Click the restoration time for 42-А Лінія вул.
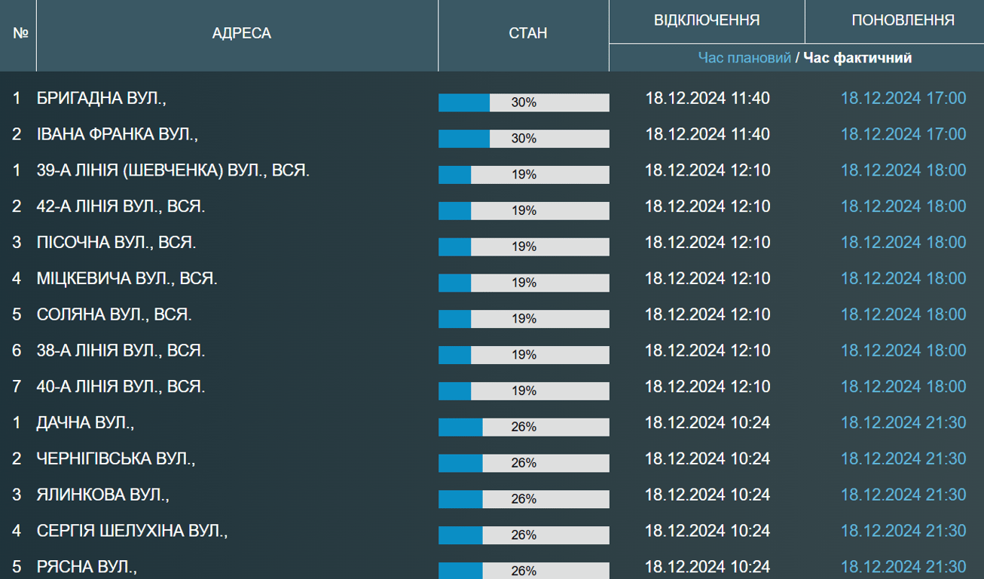Image resolution: width=984 pixels, height=579 pixels. (x=903, y=207)
